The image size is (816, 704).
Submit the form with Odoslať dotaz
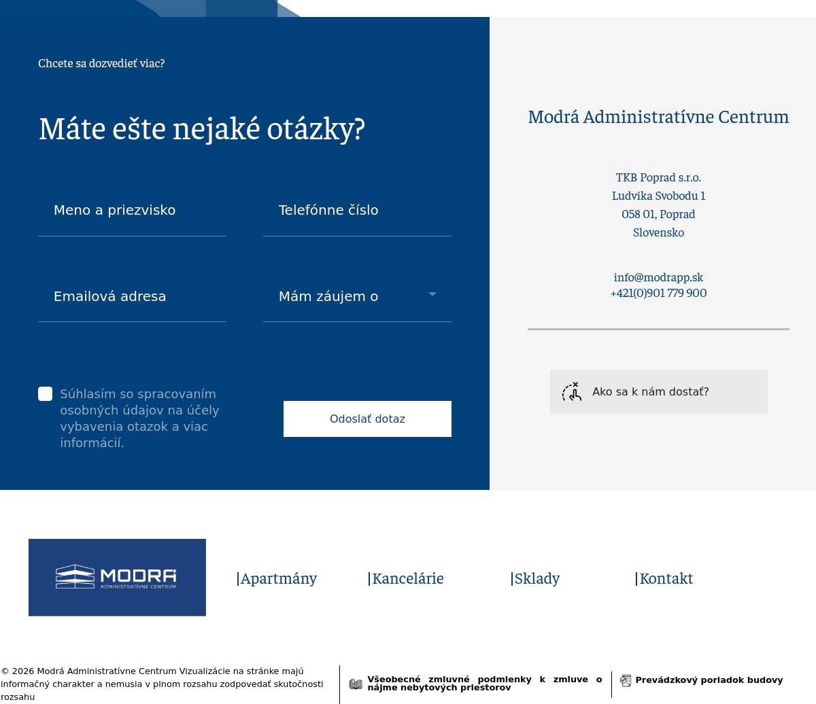[x=367, y=419]
